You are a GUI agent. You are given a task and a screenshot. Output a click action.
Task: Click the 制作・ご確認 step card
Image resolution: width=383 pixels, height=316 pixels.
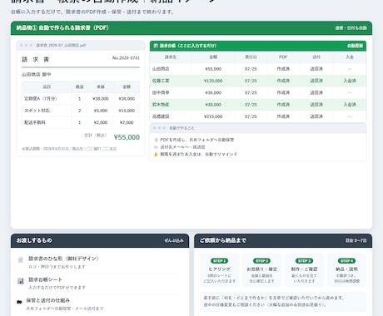click(x=304, y=270)
